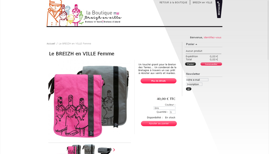Add item with Ajouter au panier
The height and width of the screenshot is (154, 269).
coord(159,123)
